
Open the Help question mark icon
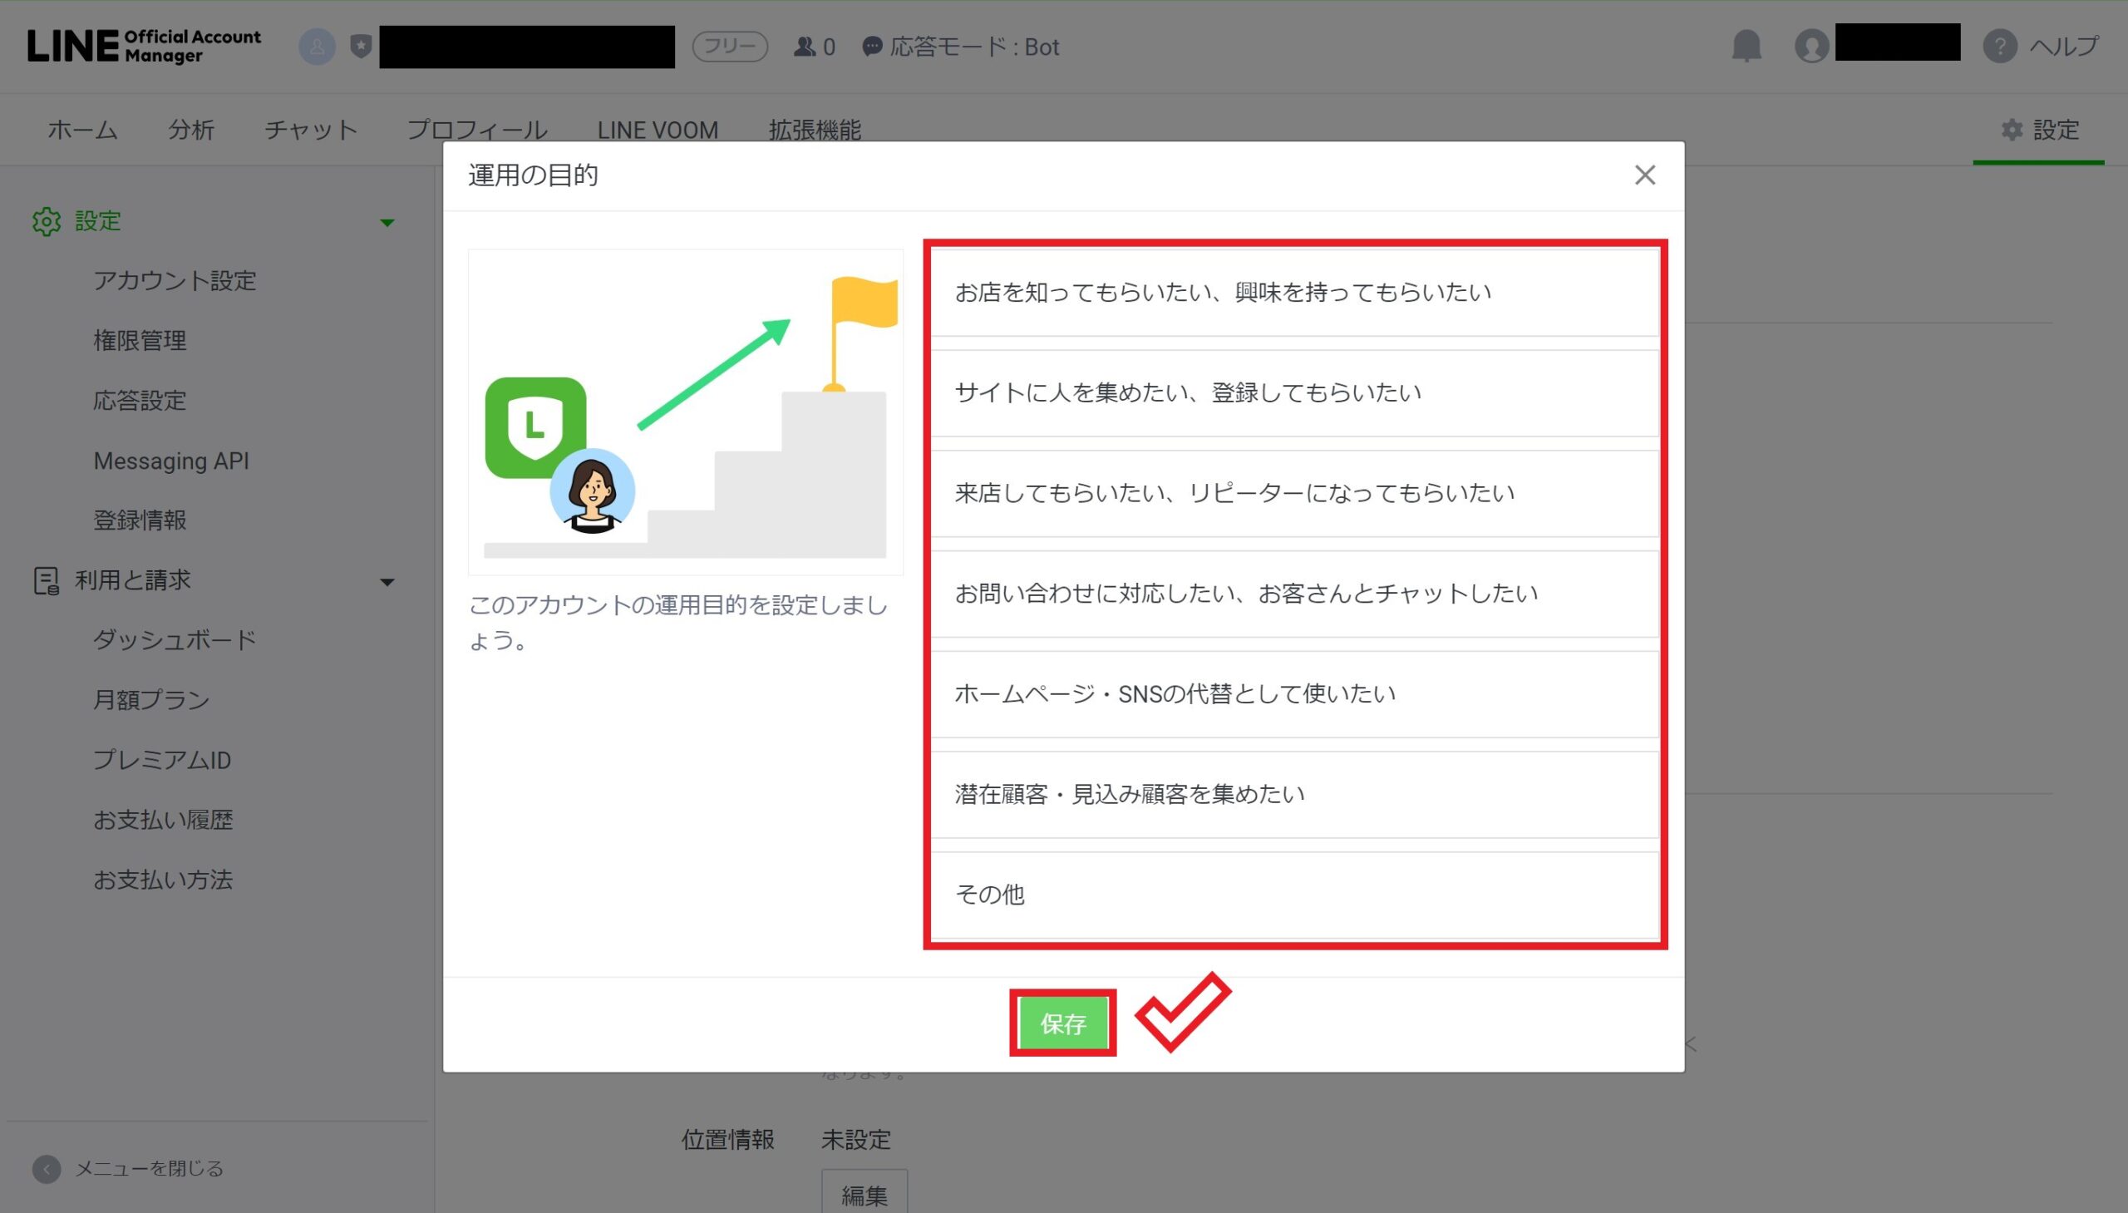[x=1999, y=46]
